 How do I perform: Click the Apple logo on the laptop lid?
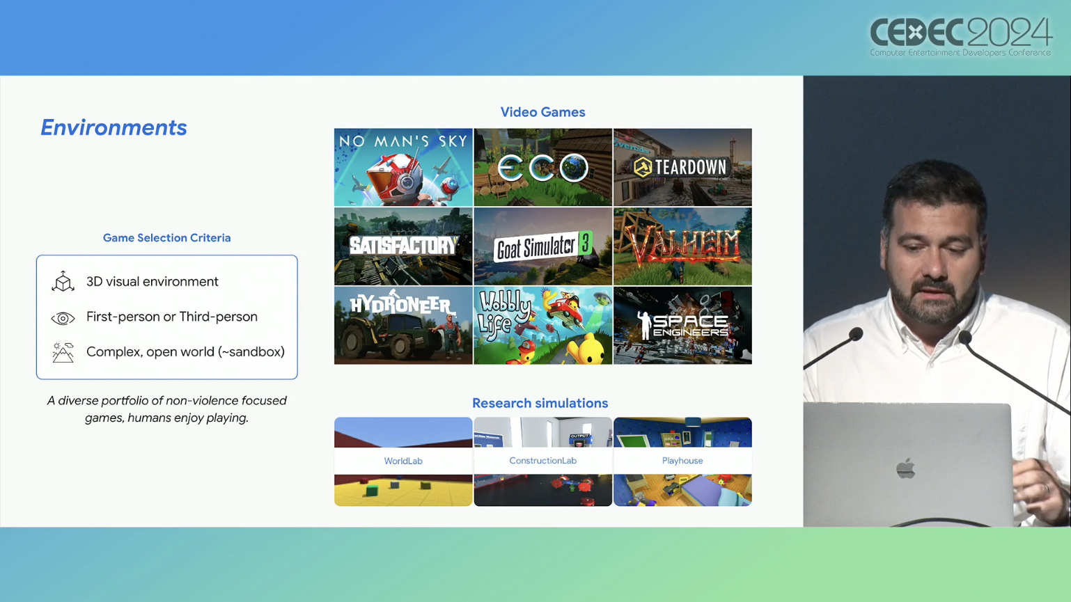point(905,468)
